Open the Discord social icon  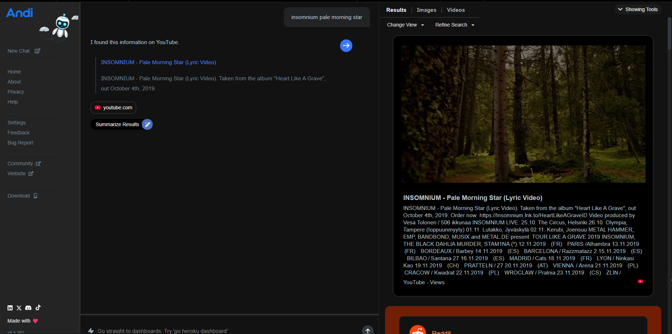tap(28, 308)
